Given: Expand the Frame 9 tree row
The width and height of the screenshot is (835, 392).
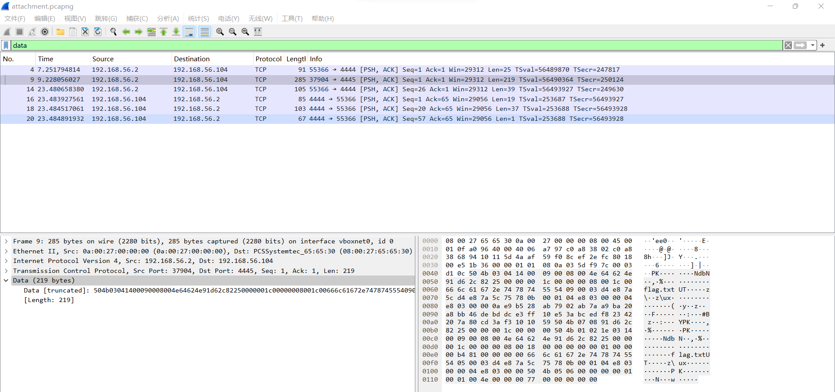Looking at the screenshot, I should (x=6, y=241).
